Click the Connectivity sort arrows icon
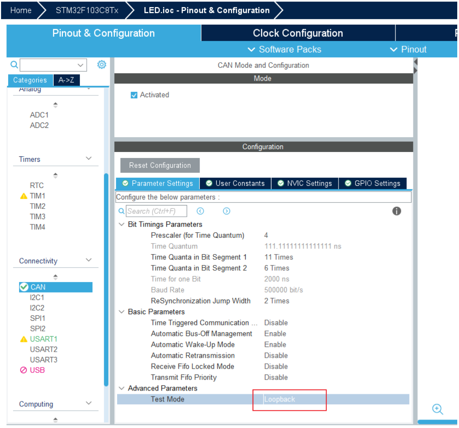Image resolution: width=459 pixels, height=428 pixels. tap(55, 277)
